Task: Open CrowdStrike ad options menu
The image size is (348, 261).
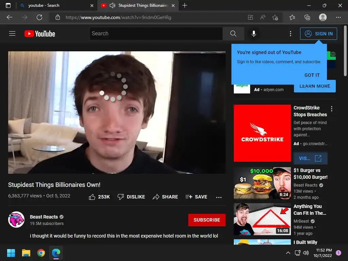Action: coord(332,109)
